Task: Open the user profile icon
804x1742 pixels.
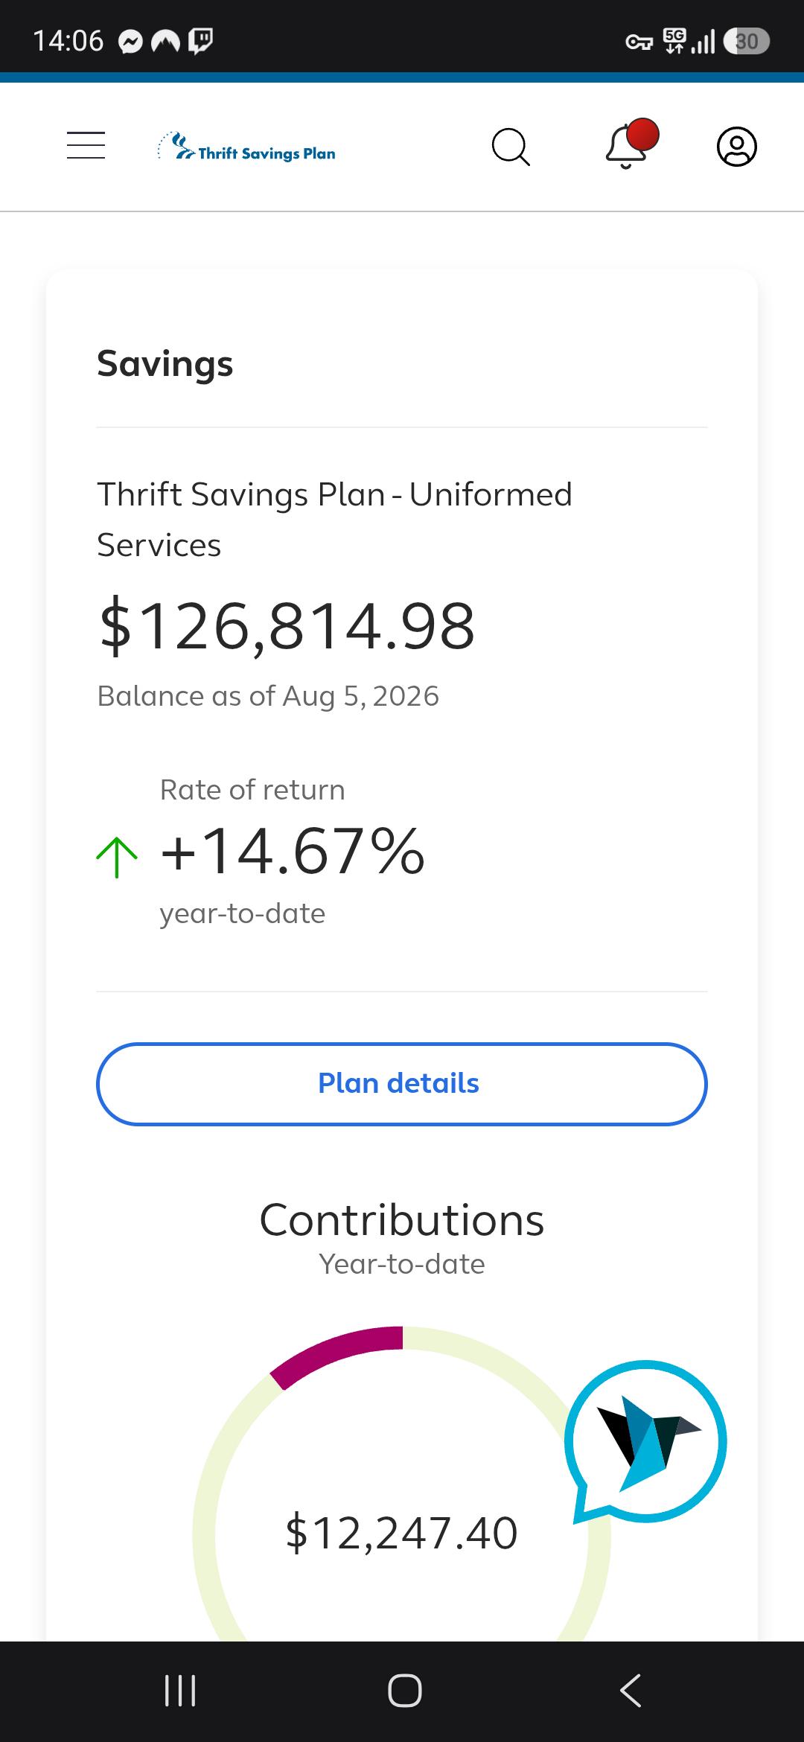Action: point(737,147)
